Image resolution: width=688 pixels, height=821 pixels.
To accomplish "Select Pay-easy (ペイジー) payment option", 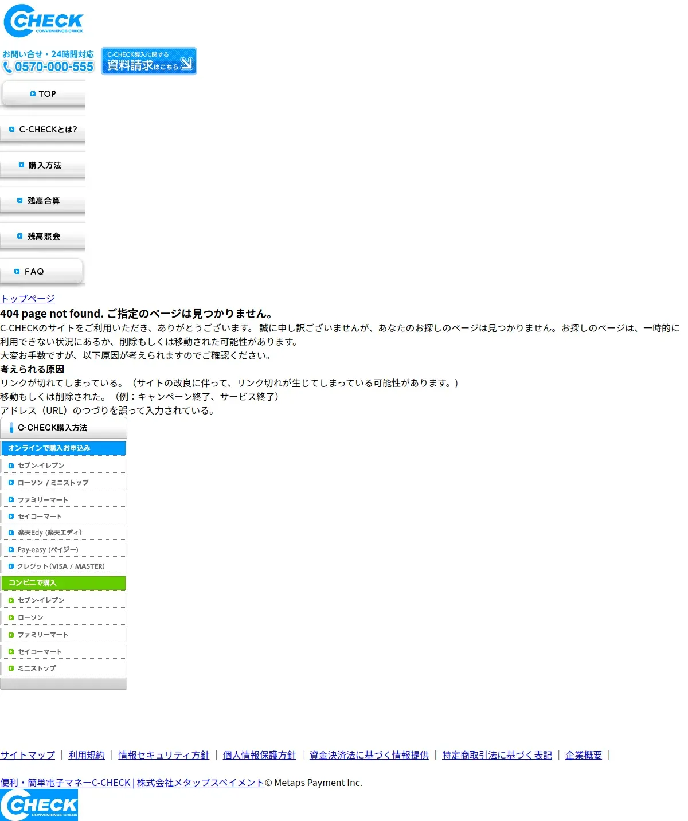I will [64, 549].
